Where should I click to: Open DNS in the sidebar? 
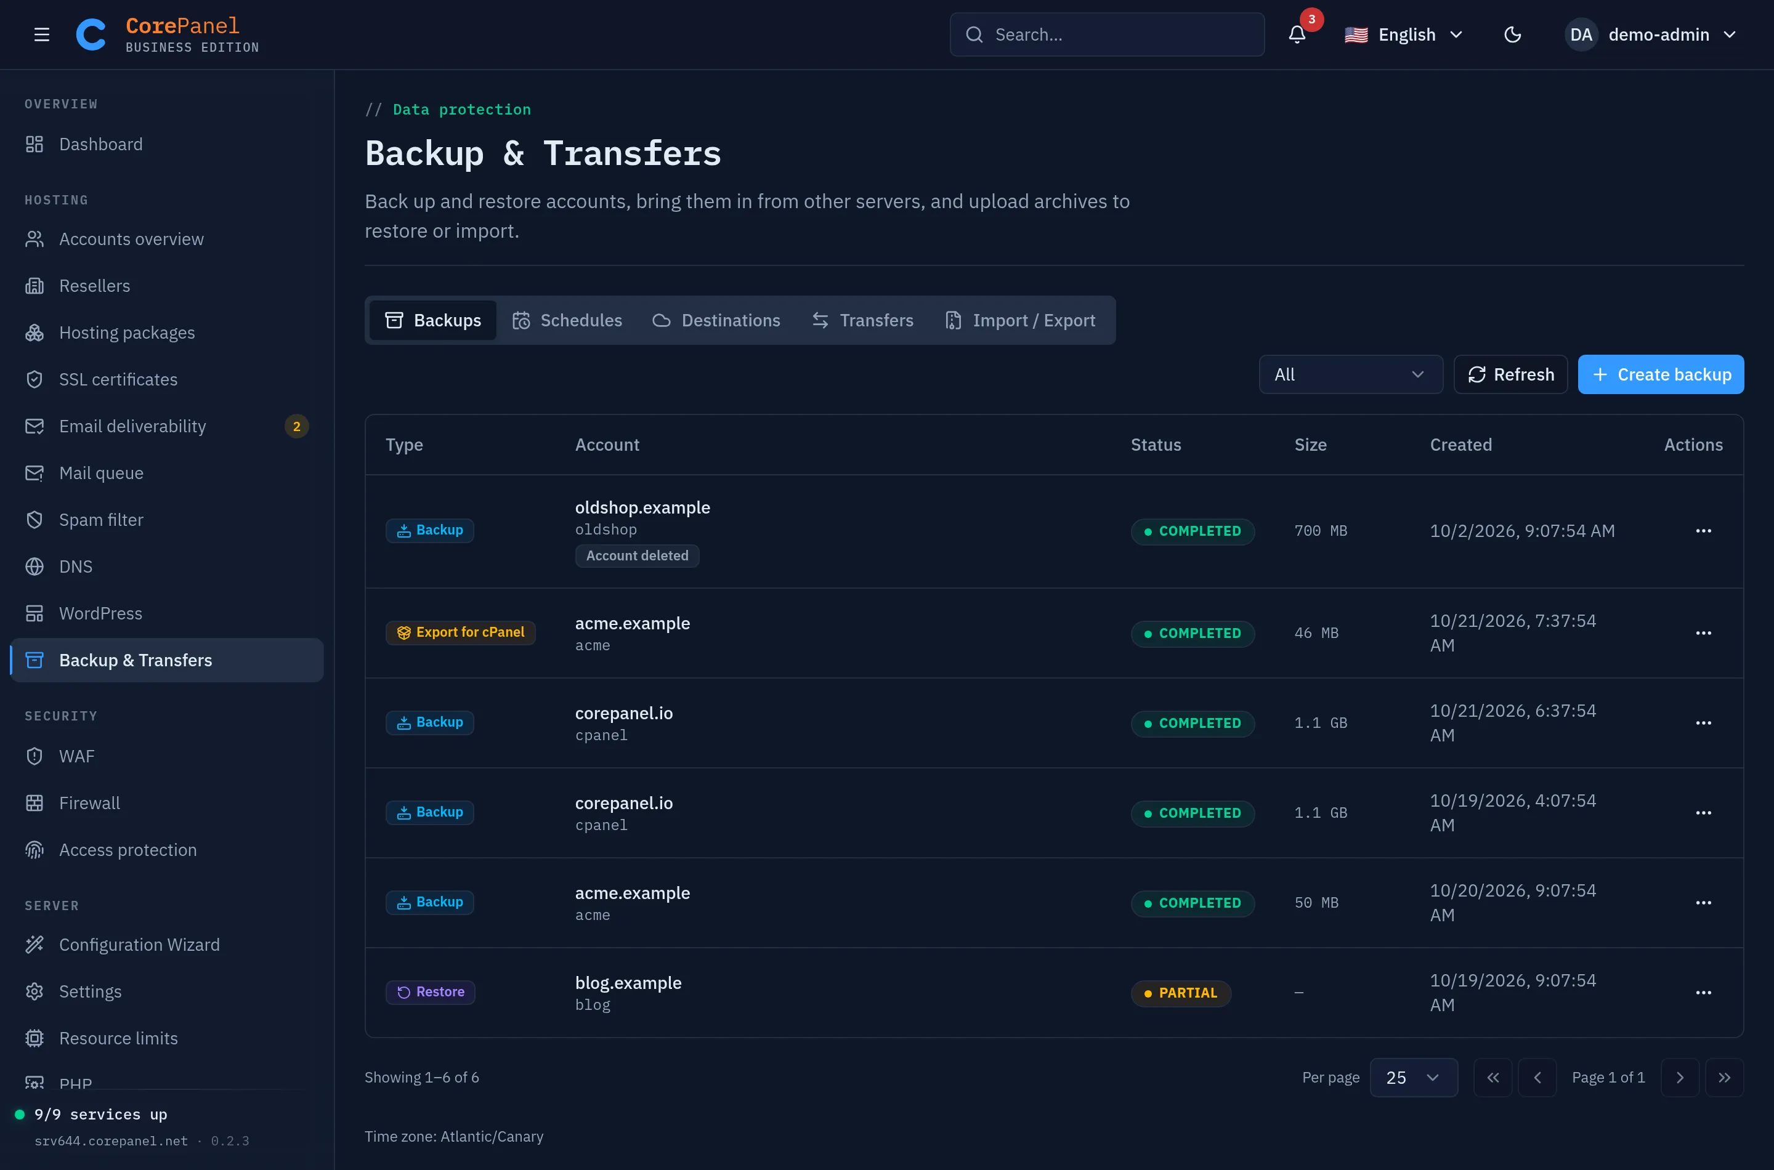click(167, 567)
